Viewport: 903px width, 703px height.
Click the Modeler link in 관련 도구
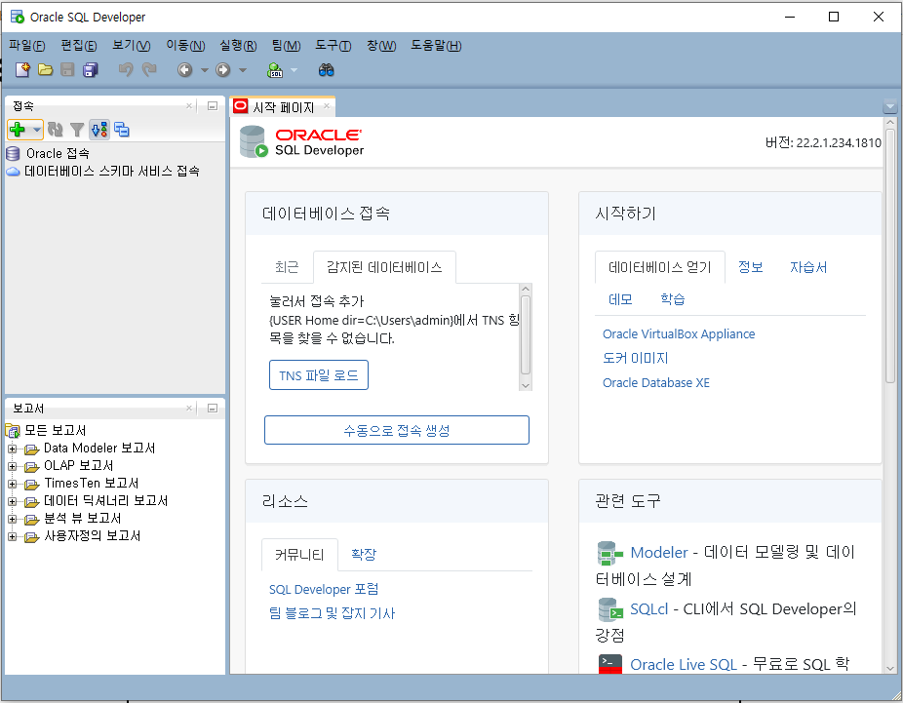pyautogui.click(x=659, y=553)
